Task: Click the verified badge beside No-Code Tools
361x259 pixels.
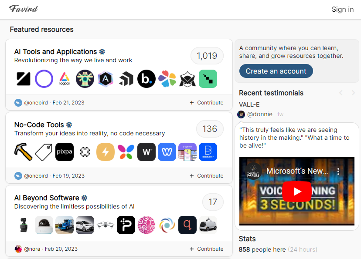Action: point(69,125)
